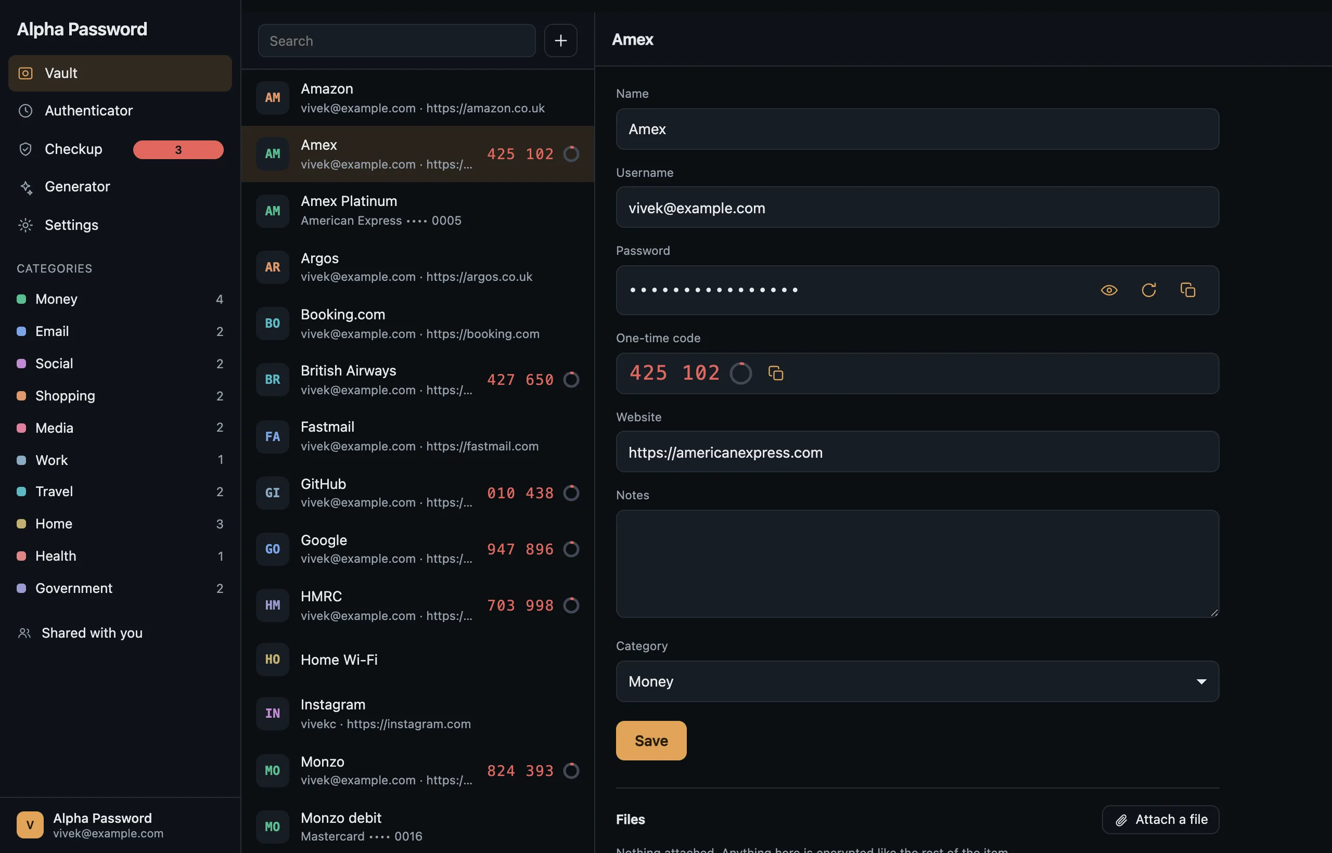Open Settings from the sidebar

120,225
